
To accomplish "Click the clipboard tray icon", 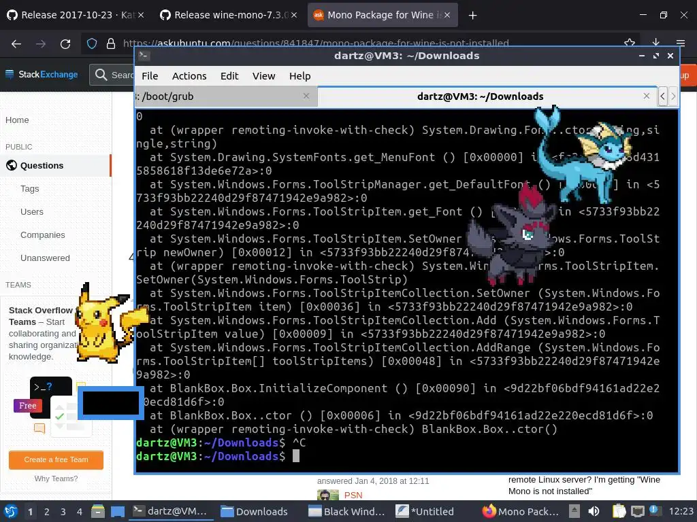I will tap(619, 511).
